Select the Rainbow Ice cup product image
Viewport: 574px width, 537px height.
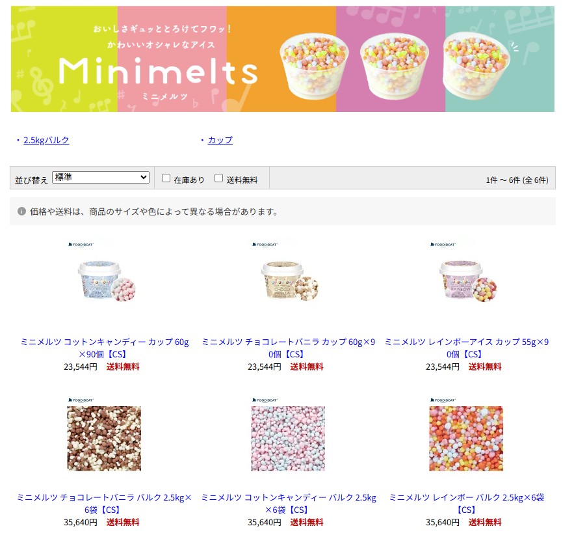[x=466, y=278]
